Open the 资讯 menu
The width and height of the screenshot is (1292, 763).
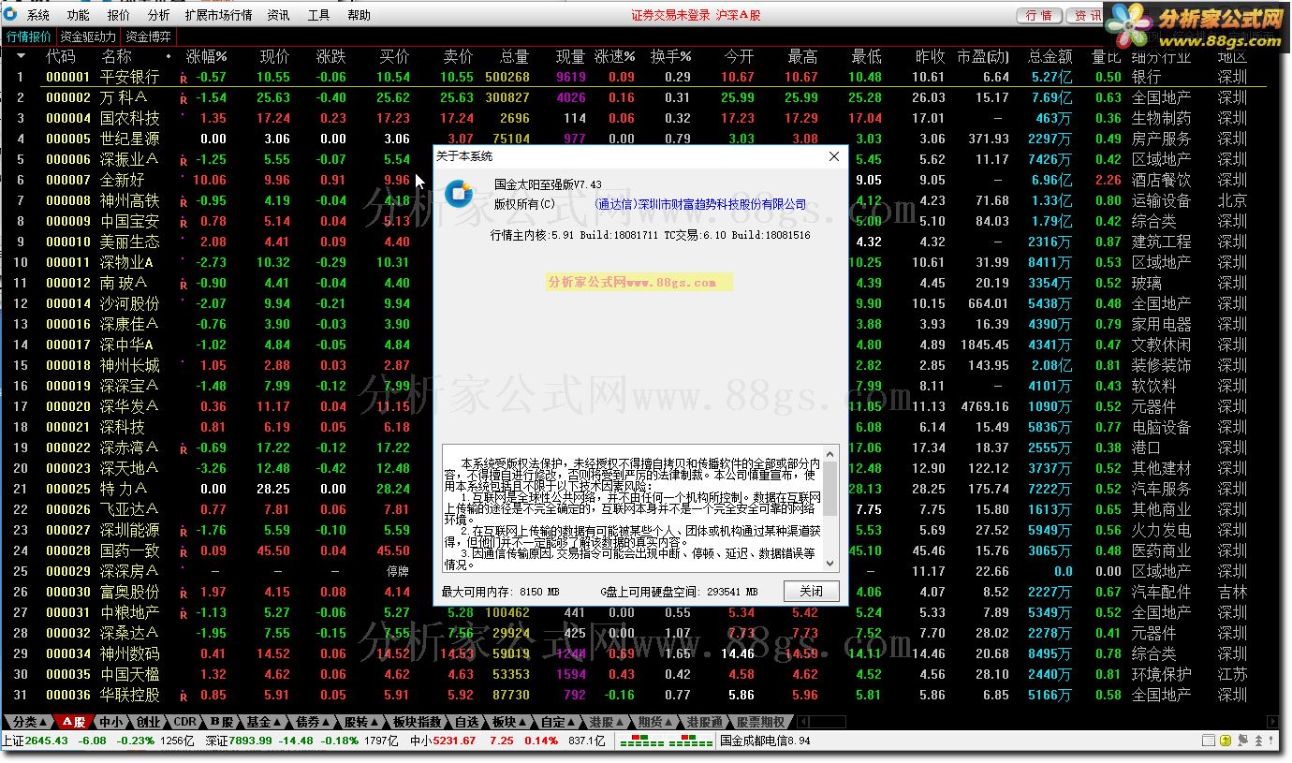(278, 15)
